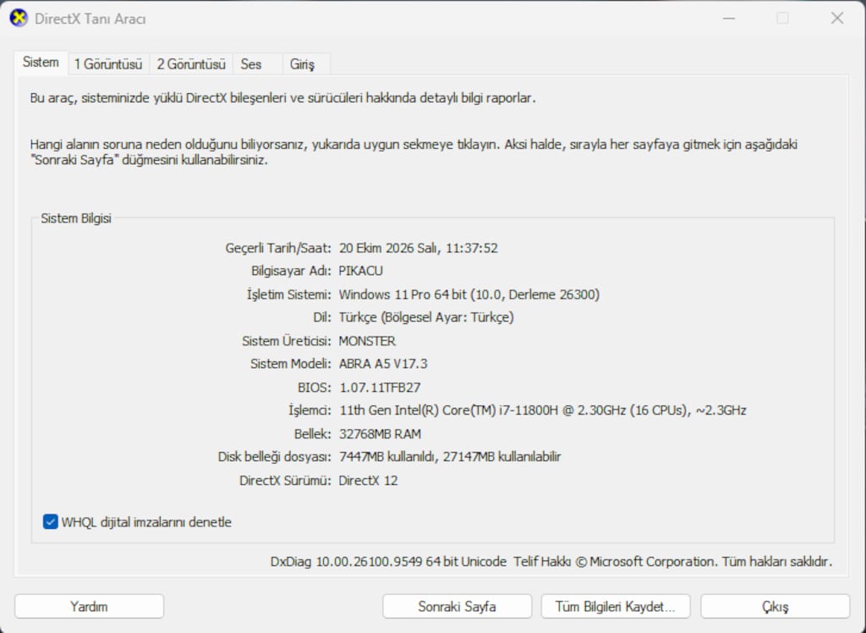866x633 pixels.
Task: Switch to the Ses tab
Action: click(x=257, y=64)
